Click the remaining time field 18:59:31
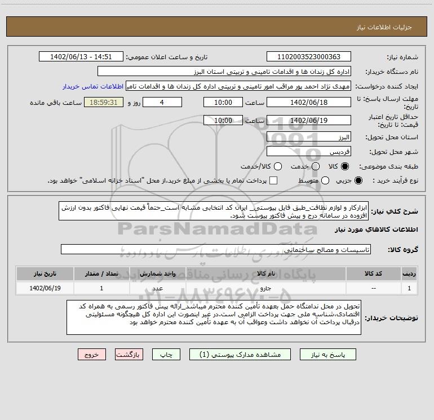434x420 pixels. (104, 102)
